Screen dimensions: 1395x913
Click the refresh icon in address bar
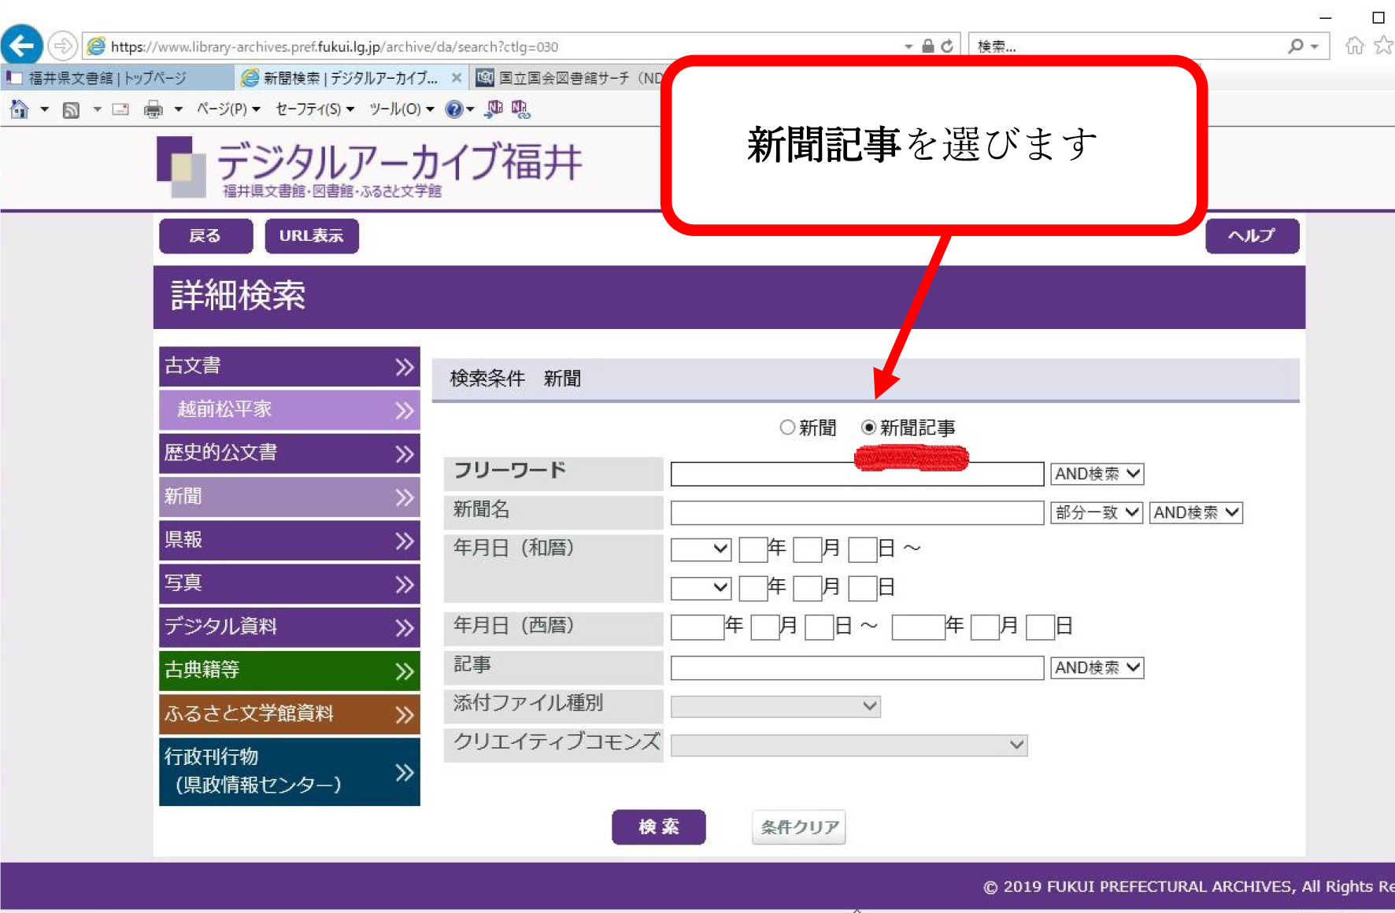[x=947, y=46]
